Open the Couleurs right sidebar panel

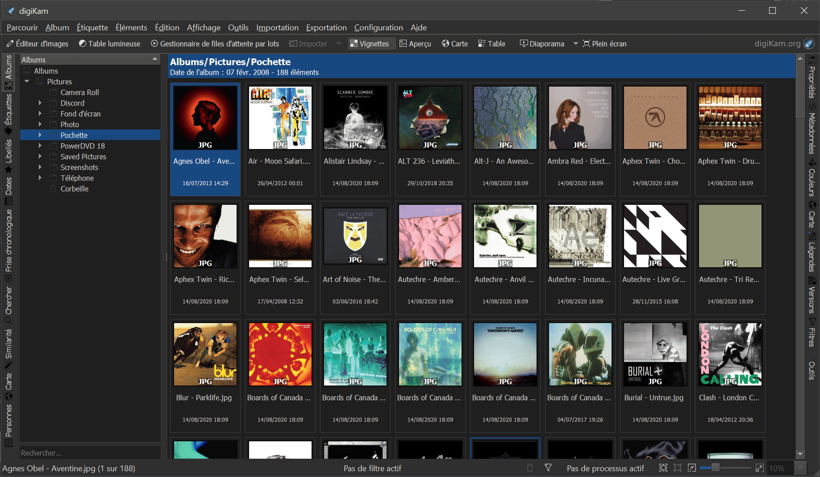click(x=812, y=178)
